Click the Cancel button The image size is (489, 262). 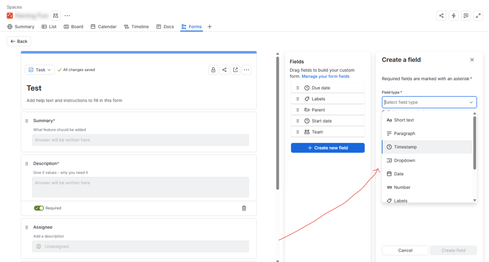405,251
